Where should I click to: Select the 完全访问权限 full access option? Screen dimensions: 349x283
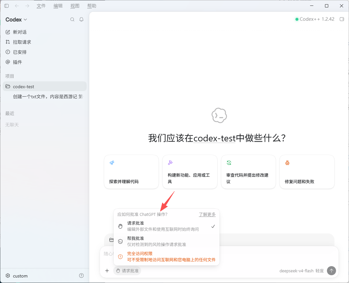click(x=166, y=256)
